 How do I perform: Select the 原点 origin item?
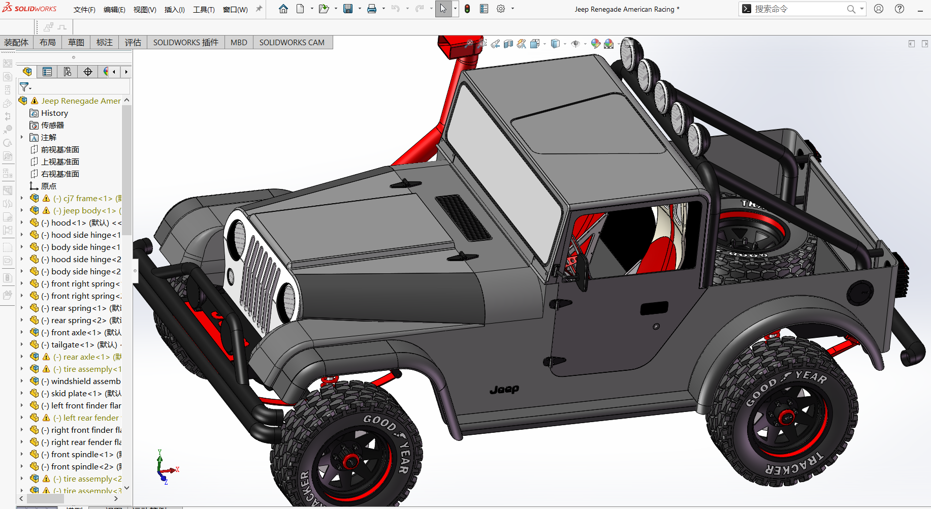43,186
